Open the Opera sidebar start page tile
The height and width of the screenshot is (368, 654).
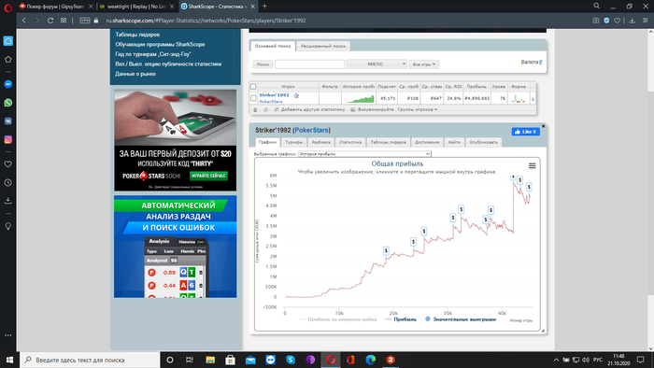(x=7, y=41)
